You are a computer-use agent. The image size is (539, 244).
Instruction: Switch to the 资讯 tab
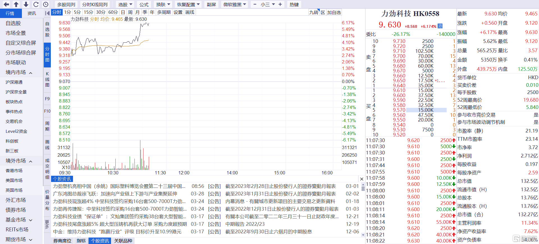pos(32,13)
